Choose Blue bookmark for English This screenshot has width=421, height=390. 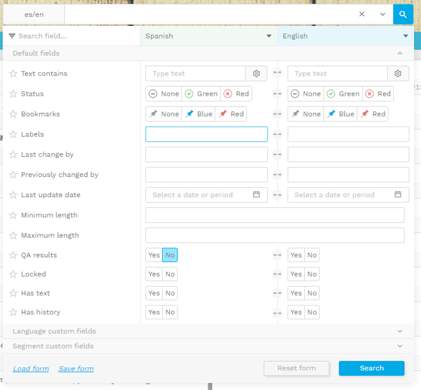click(340, 114)
